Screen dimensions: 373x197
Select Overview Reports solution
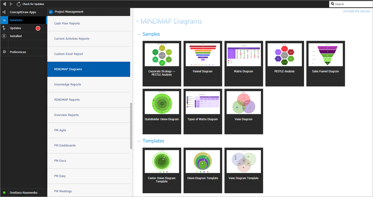click(89, 115)
